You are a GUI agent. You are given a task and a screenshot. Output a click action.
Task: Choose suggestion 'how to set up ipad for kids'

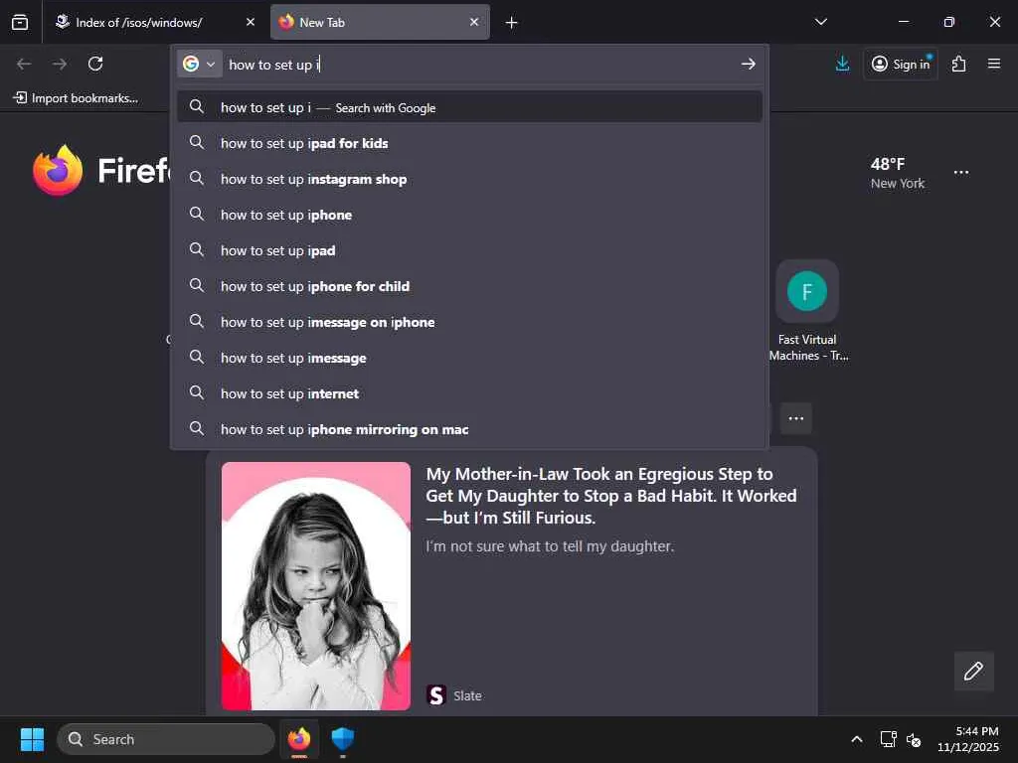(x=469, y=143)
